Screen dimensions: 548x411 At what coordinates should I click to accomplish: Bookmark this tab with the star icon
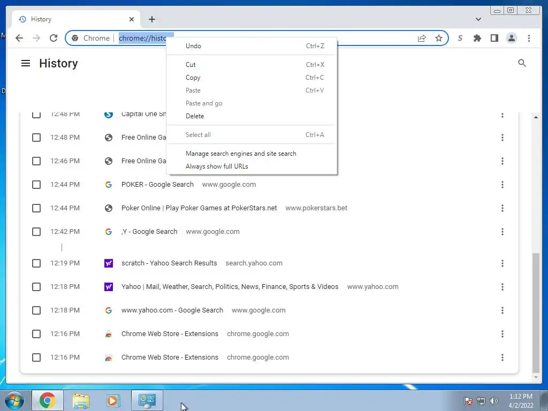pyautogui.click(x=439, y=38)
